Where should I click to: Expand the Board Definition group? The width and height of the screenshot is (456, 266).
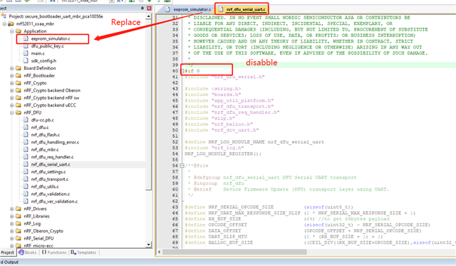pos(11,68)
